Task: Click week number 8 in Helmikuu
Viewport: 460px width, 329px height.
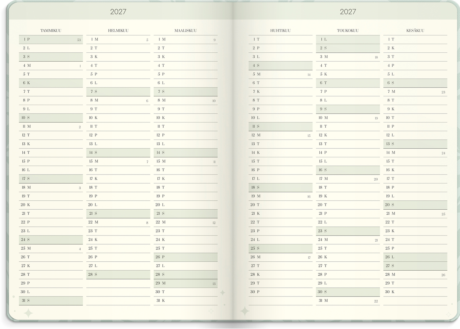Action: click(x=147, y=223)
